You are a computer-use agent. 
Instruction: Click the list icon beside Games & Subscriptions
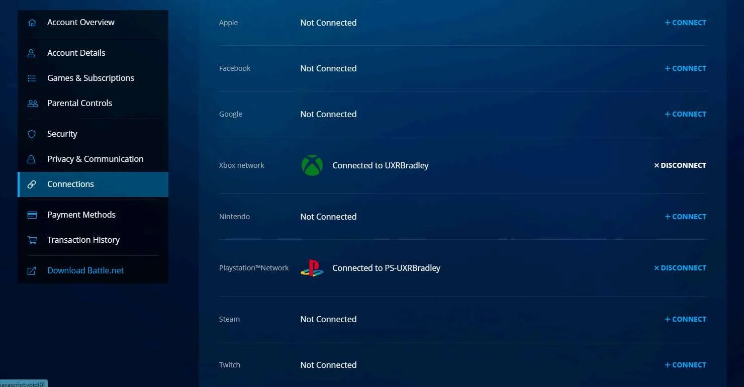tap(32, 78)
